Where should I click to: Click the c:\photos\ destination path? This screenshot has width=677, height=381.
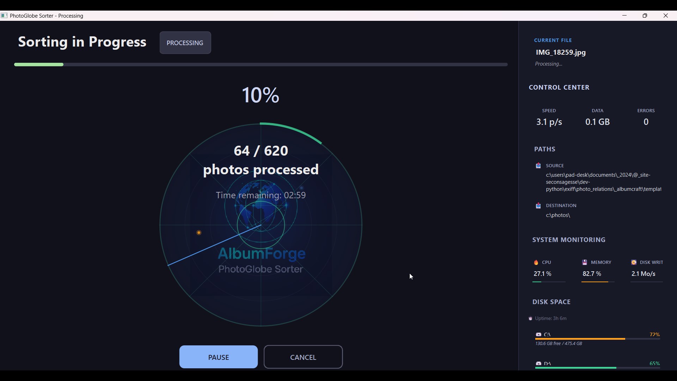point(558,215)
